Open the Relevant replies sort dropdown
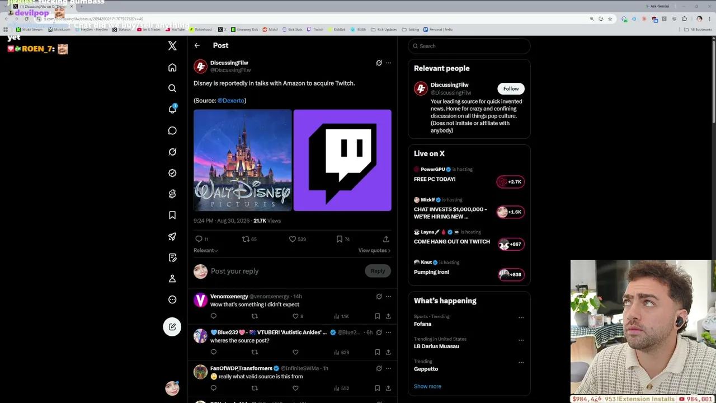The width and height of the screenshot is (716, 403). [206, 250]
